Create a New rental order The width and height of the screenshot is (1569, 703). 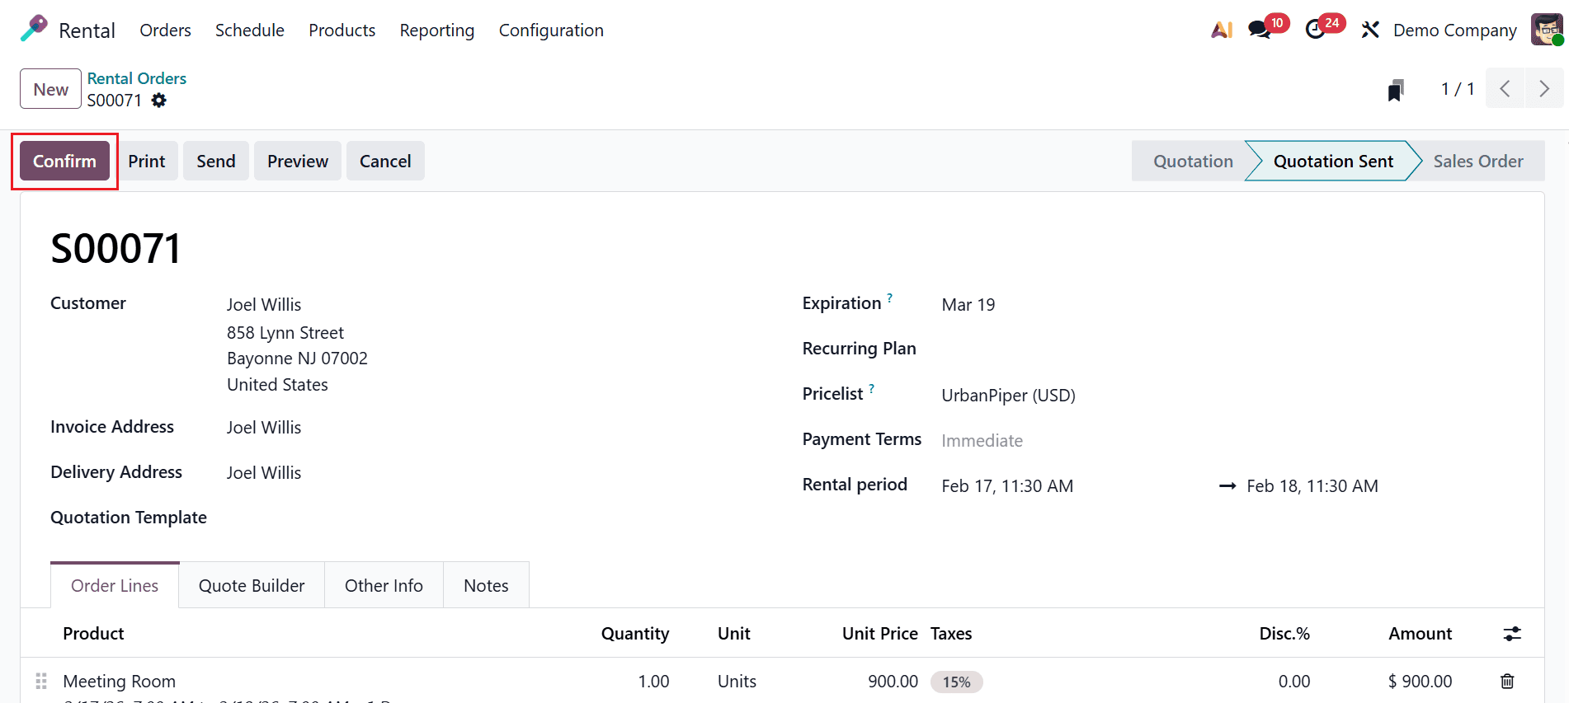[50, 89]
